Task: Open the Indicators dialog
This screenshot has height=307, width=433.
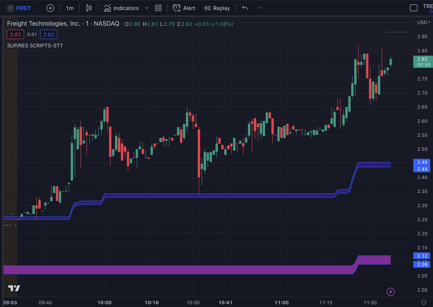Action: 121,8
